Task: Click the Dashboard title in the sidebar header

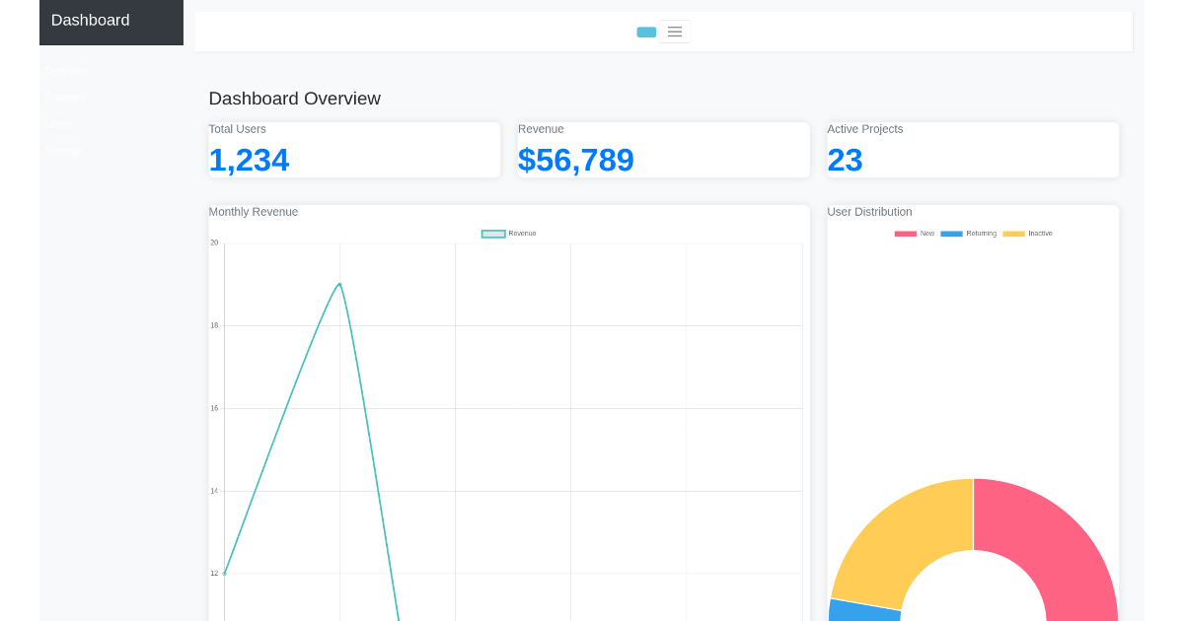Action: 90,20
